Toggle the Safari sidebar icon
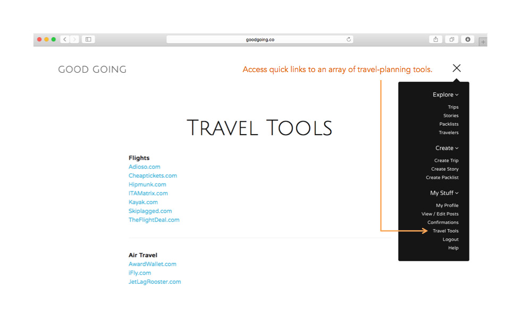This screenshot has width=521, height=316. [88, 39]
